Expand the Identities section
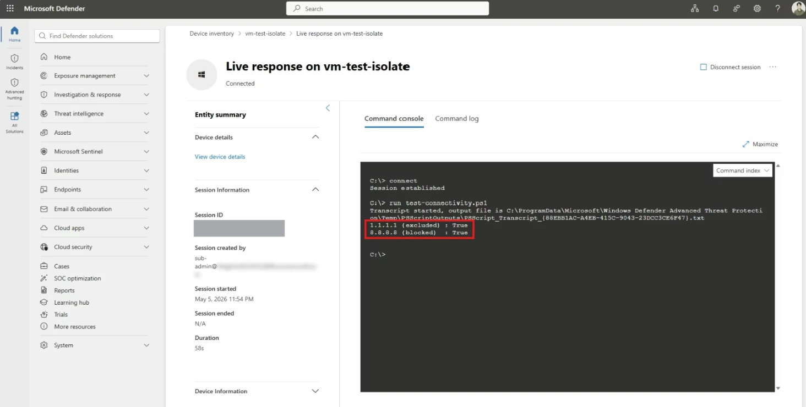The width and height of the screenshot is (806, 407). [x=146, y=170]
